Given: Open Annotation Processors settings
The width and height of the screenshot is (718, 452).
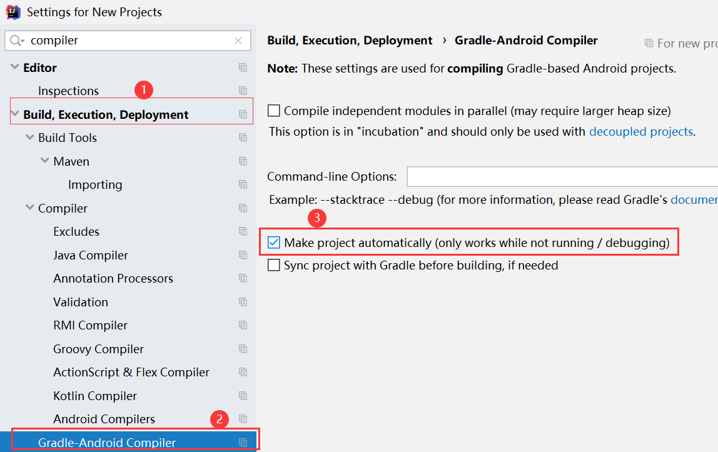Looking at the screenshot, I should (113, 278).
